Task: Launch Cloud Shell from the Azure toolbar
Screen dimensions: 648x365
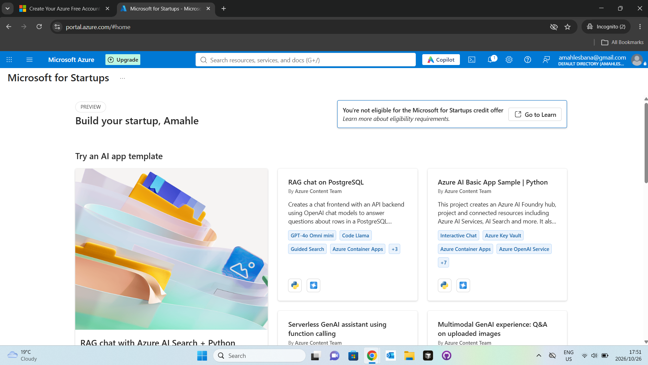Action: click(472, 60)
